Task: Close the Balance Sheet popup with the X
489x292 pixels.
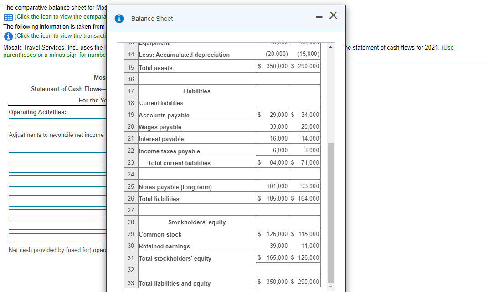Action: (x=333, y=15)
